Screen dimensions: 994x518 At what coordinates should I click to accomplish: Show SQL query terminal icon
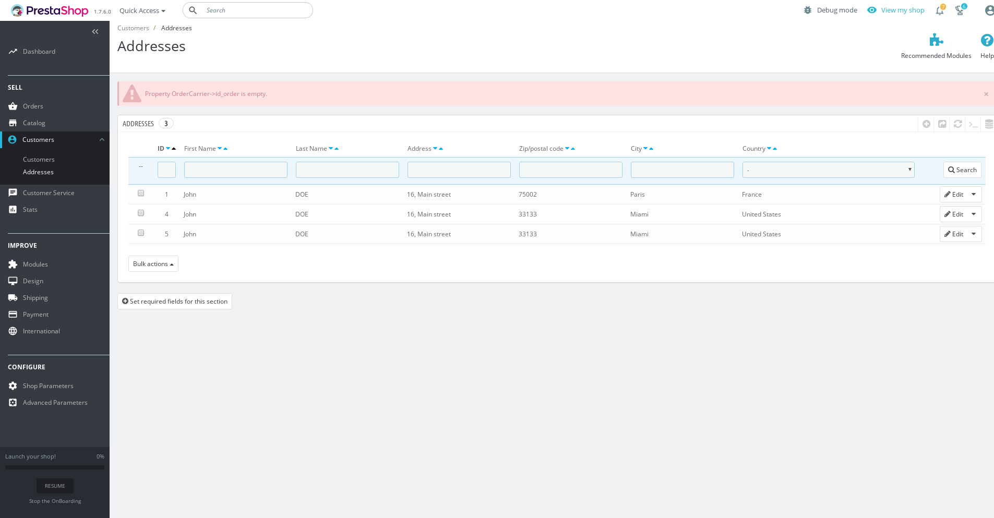(x=973, y=124)
